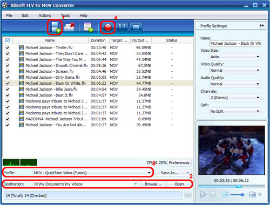
Task: Start conversion with the red record button
Action: (108, 28)
